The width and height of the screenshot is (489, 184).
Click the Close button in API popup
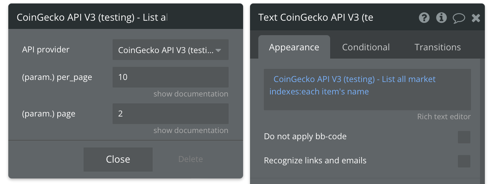coord(118,159)
